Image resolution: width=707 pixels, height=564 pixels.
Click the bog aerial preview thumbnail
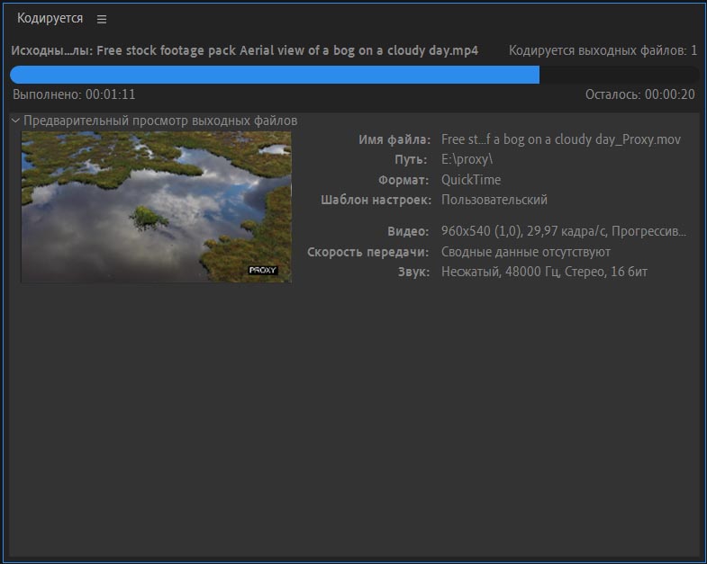156,206
